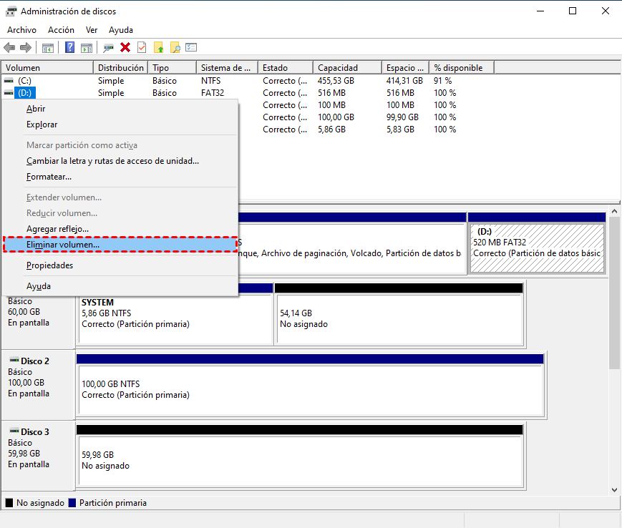Select Eliminar volumen in context menu
This screenshot has width=622, height=528.
tap(63, 245)
